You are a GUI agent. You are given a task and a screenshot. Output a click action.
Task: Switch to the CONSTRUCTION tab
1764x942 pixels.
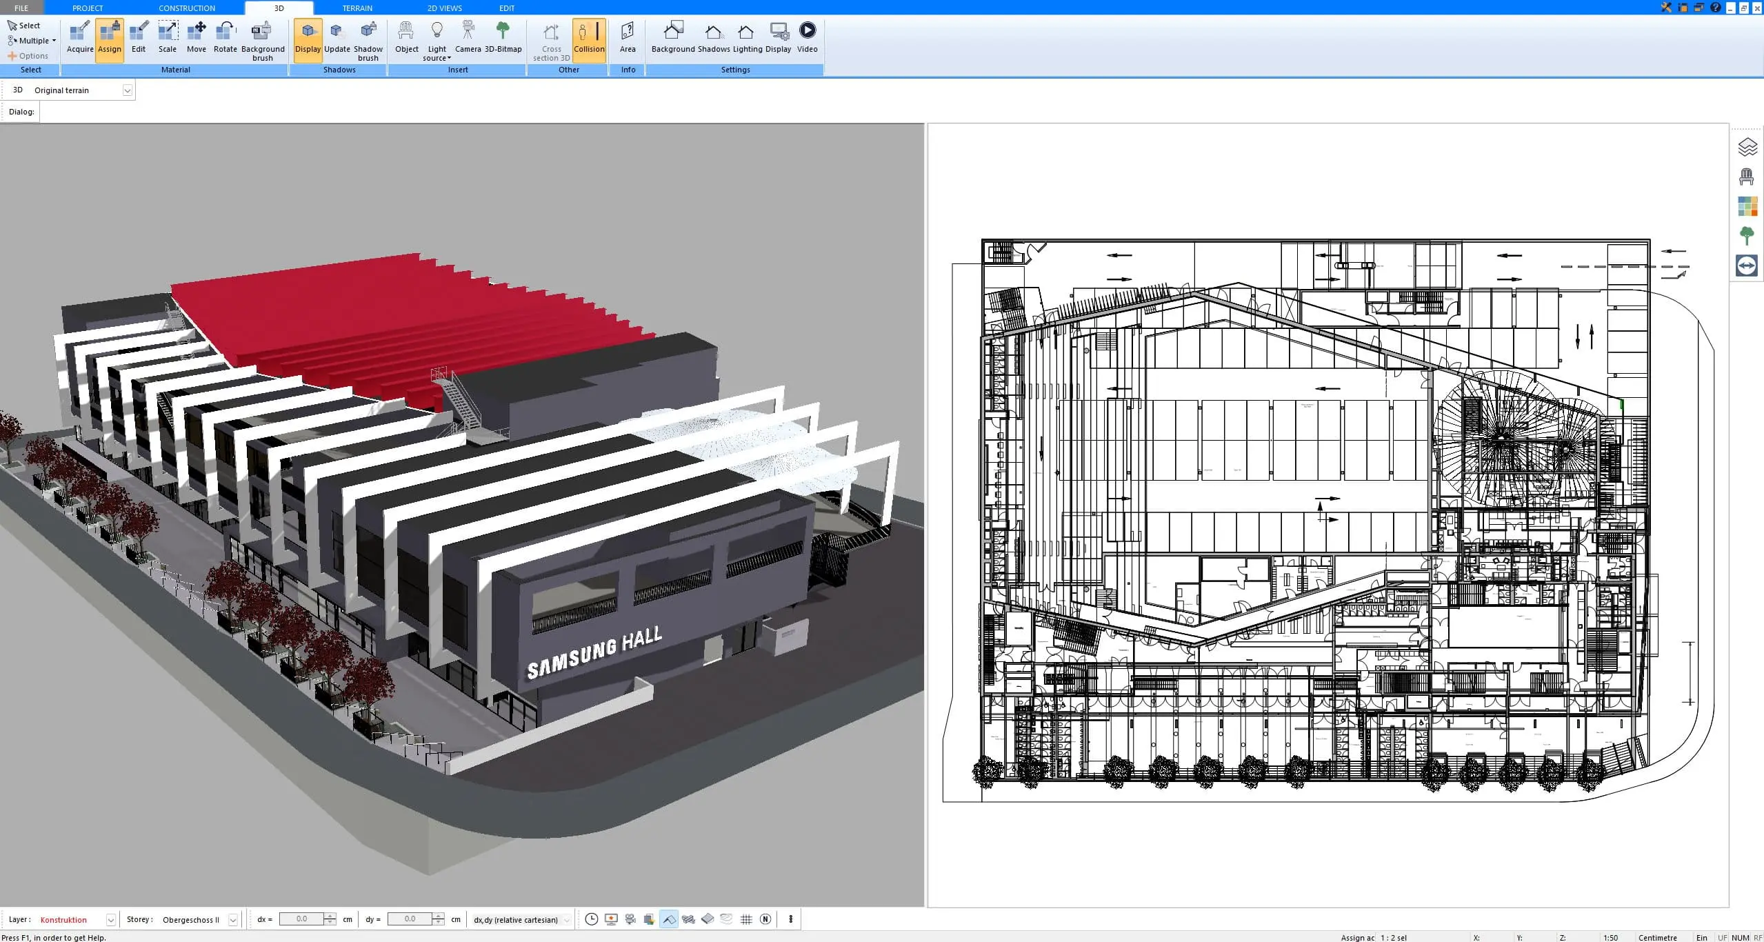[x=187, y=8]
